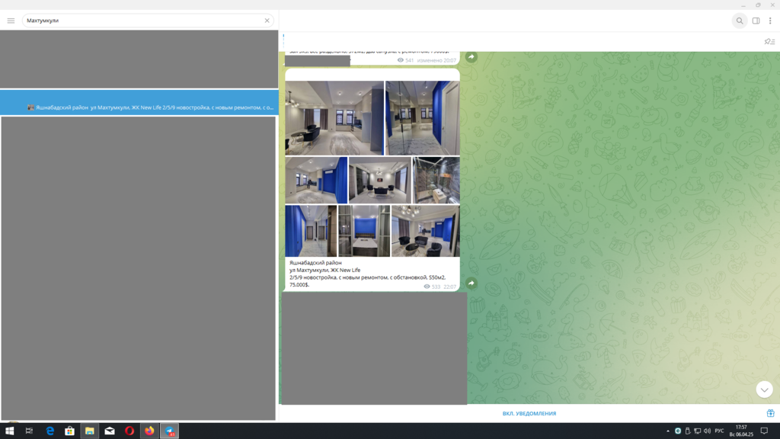Click ВКЛ. УВЕДОМЛЕНИЯ to enable notifications
The image size is (780, 439).
[529, 414]
